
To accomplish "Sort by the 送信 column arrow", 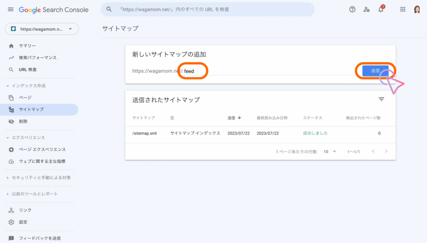I will [x=239, y=118].
